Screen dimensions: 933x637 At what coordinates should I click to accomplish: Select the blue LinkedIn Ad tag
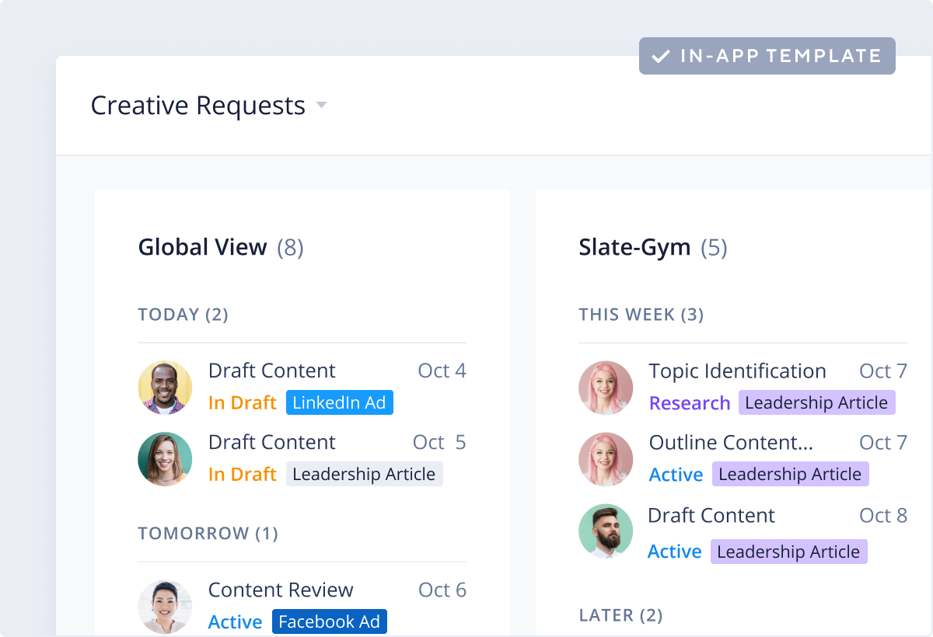(x=339, y=402)
